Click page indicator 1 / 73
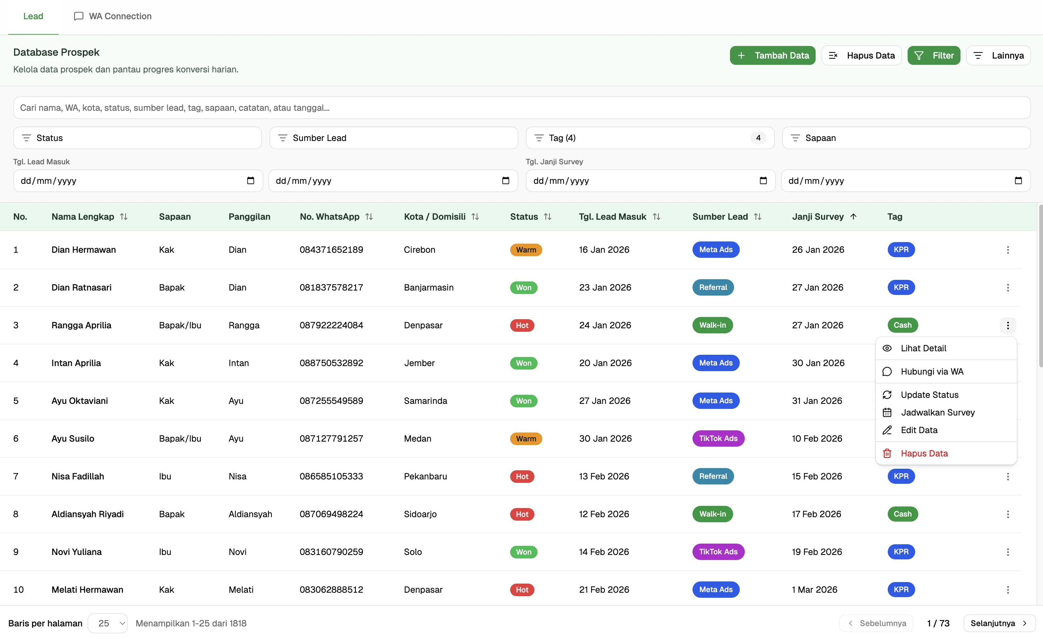Image resolution: width=1043 pixels, height=639 pixels. tap(938, 623)
